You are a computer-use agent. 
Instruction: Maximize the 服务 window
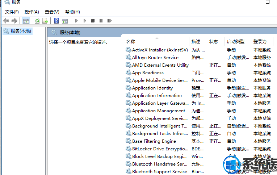(268, 2)
